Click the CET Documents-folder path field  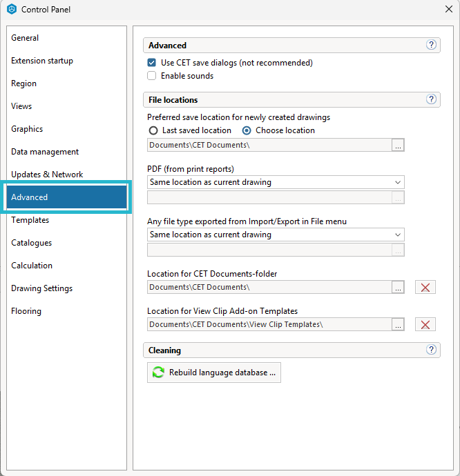point(269,287)
